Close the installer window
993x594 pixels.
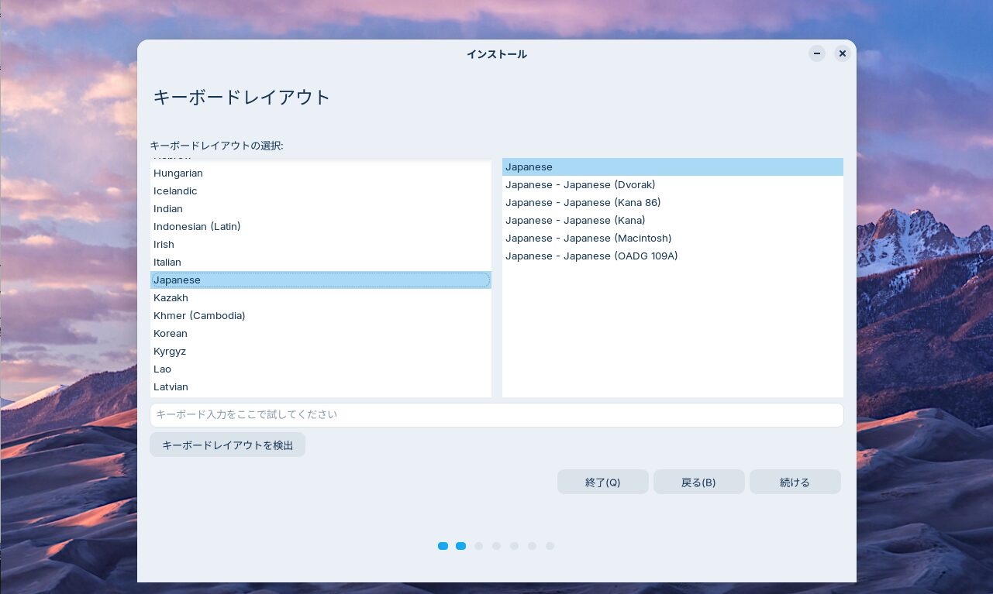(843, 53)
